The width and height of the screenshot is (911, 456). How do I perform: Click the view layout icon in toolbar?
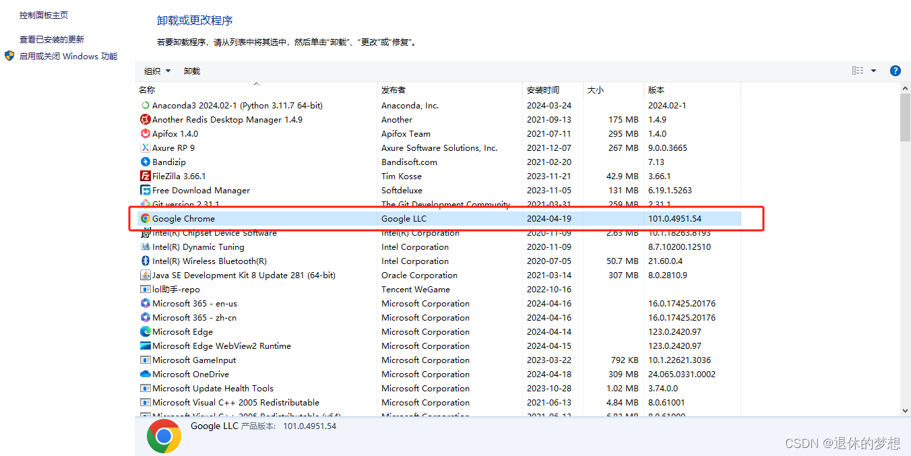point(858,71)
